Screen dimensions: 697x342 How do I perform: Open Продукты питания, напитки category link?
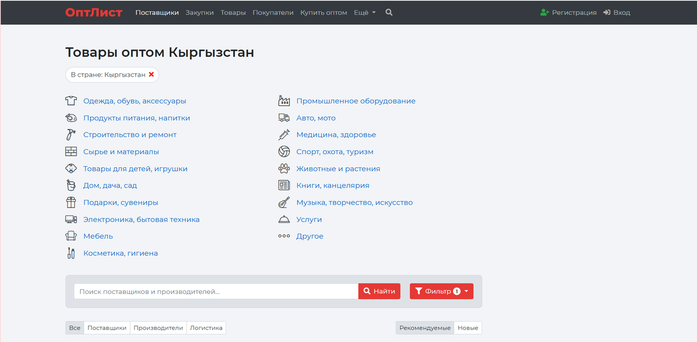pyautogui.click(x=136, y=118)
